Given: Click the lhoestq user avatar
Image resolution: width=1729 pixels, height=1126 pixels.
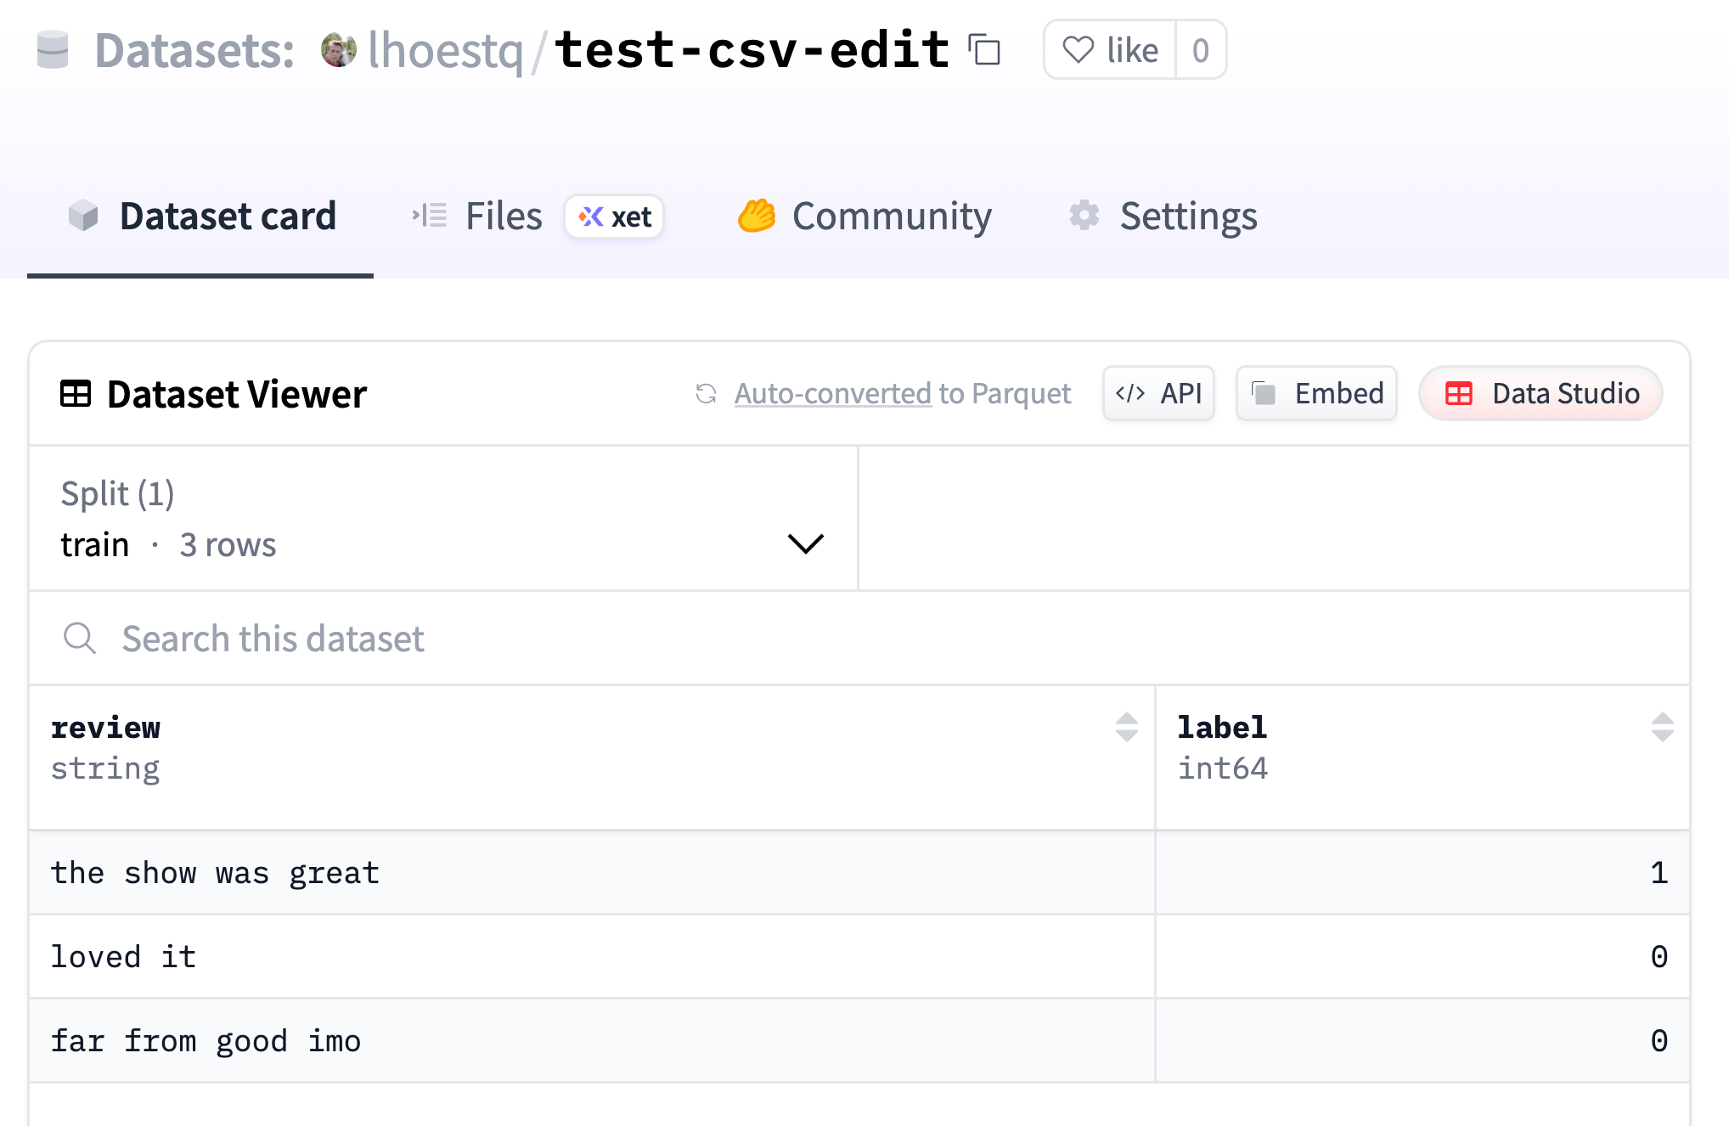Looking at the screenshot, I should click(338, 50).
